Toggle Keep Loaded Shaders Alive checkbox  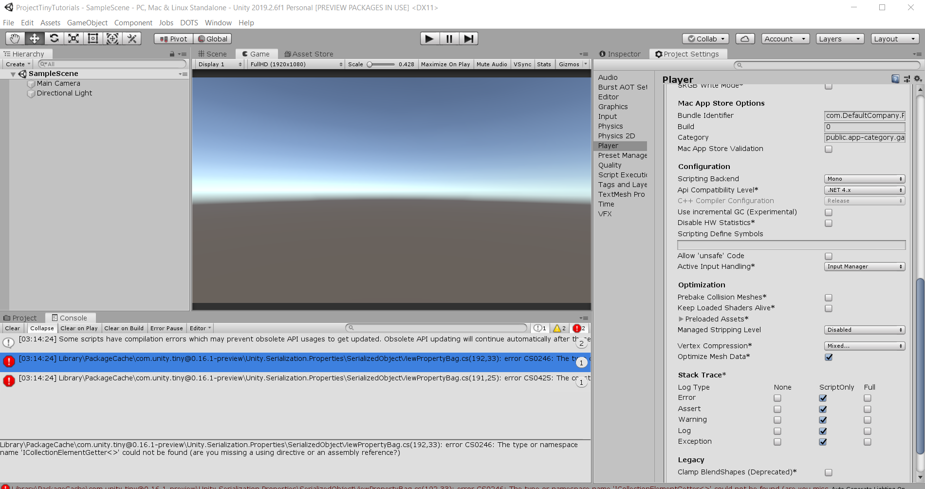coord(829,308)
